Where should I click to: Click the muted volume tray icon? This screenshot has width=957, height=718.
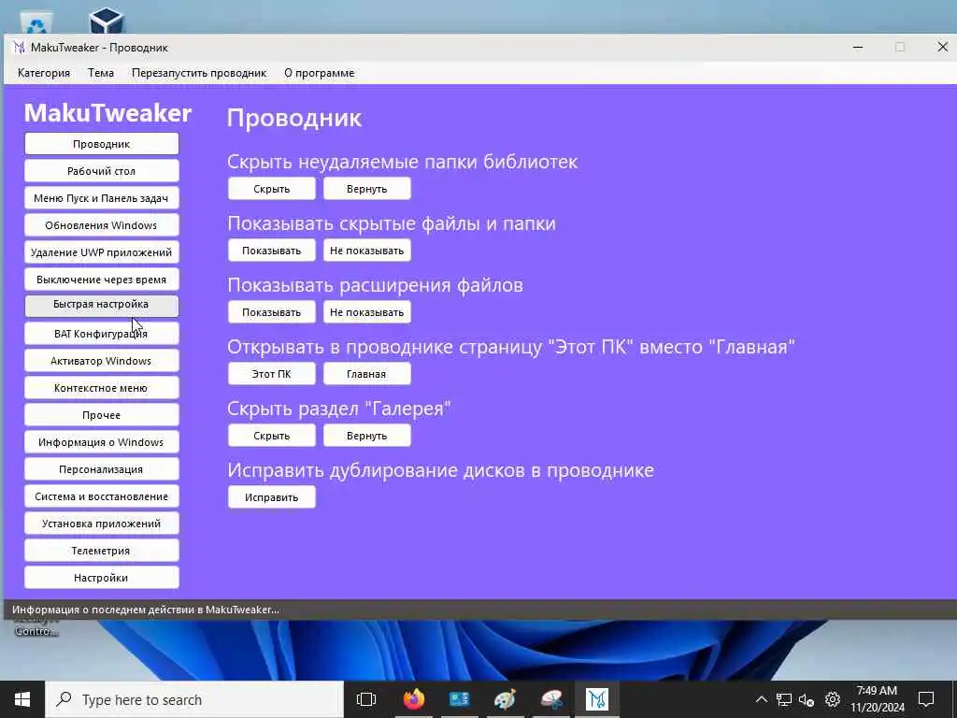[x=807, y=699]
